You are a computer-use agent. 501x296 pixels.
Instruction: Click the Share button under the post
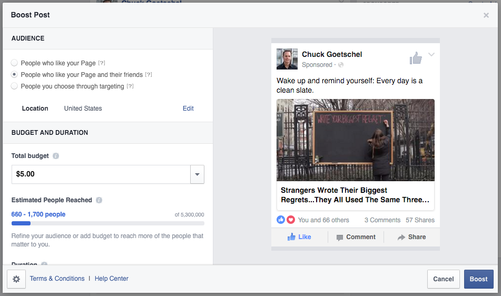point(411,237)
